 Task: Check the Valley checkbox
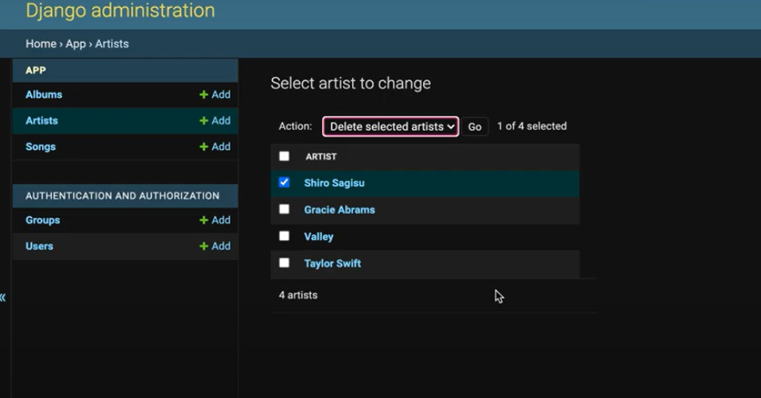pyautogui.click(x=285, y=236)
